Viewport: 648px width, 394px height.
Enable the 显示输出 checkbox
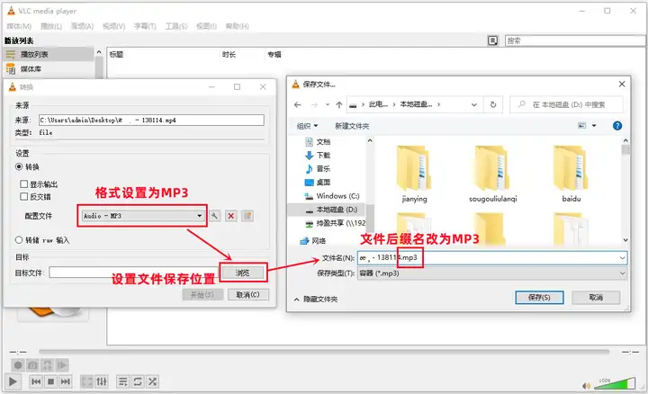click(24, 184)
